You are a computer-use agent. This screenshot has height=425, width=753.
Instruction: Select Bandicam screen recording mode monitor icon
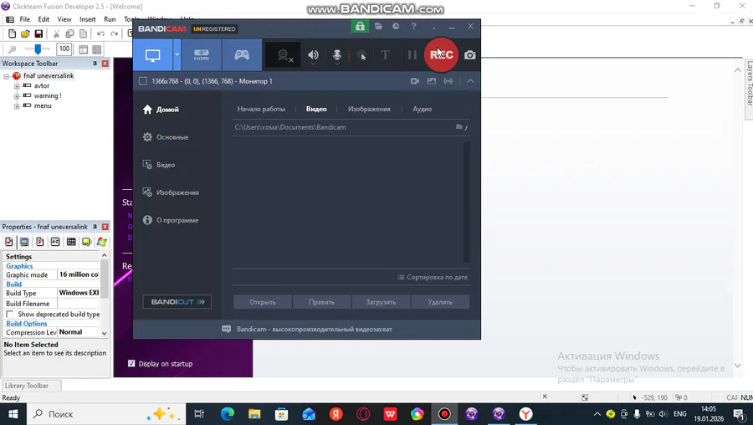(x=153, y=54)
